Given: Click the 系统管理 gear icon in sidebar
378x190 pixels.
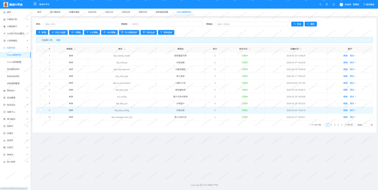Looking at the screenshot, I should click(4, 98).
